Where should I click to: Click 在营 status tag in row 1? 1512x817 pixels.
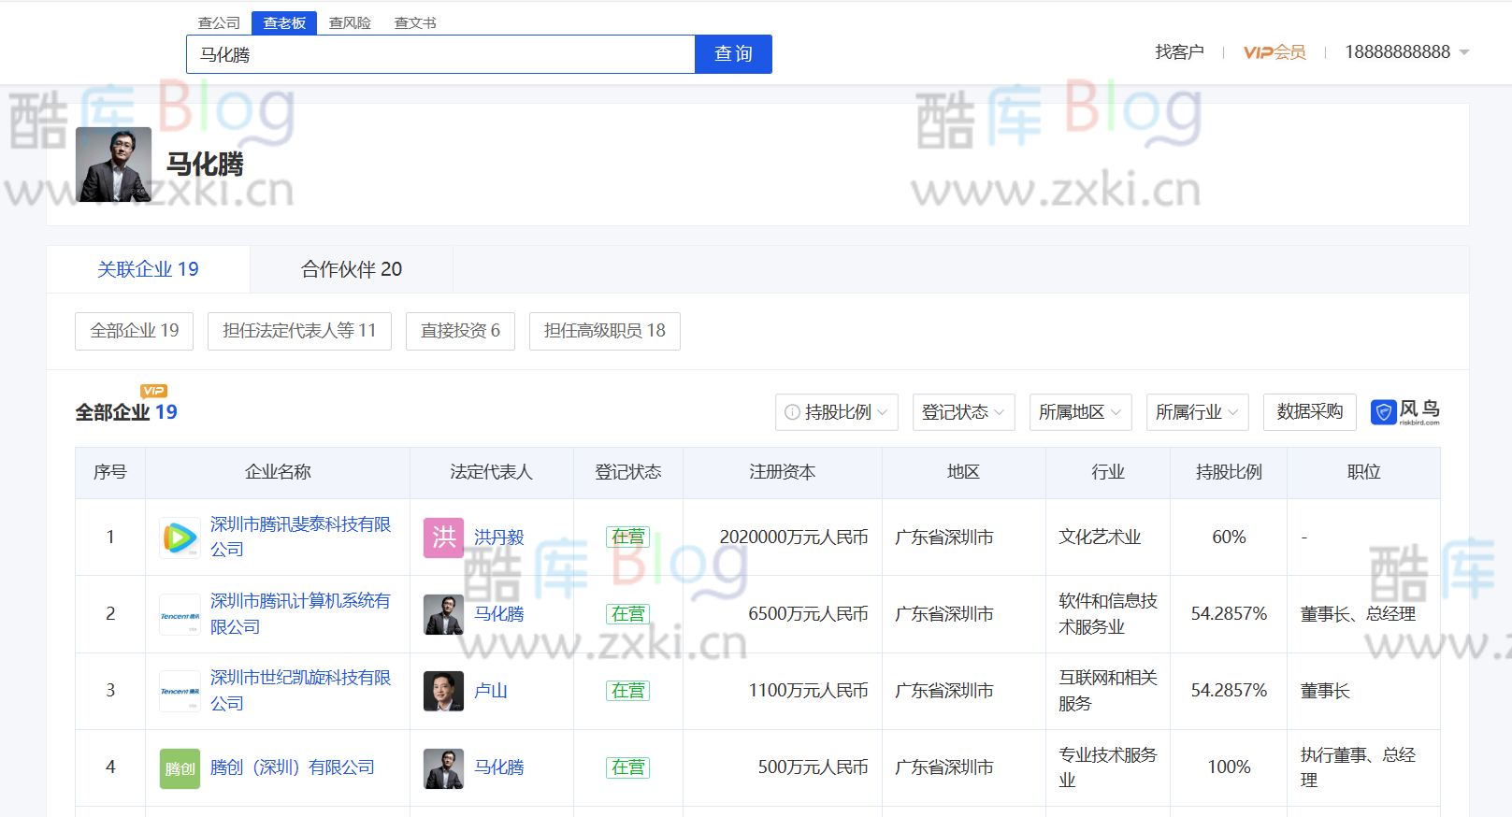[627, 537]
